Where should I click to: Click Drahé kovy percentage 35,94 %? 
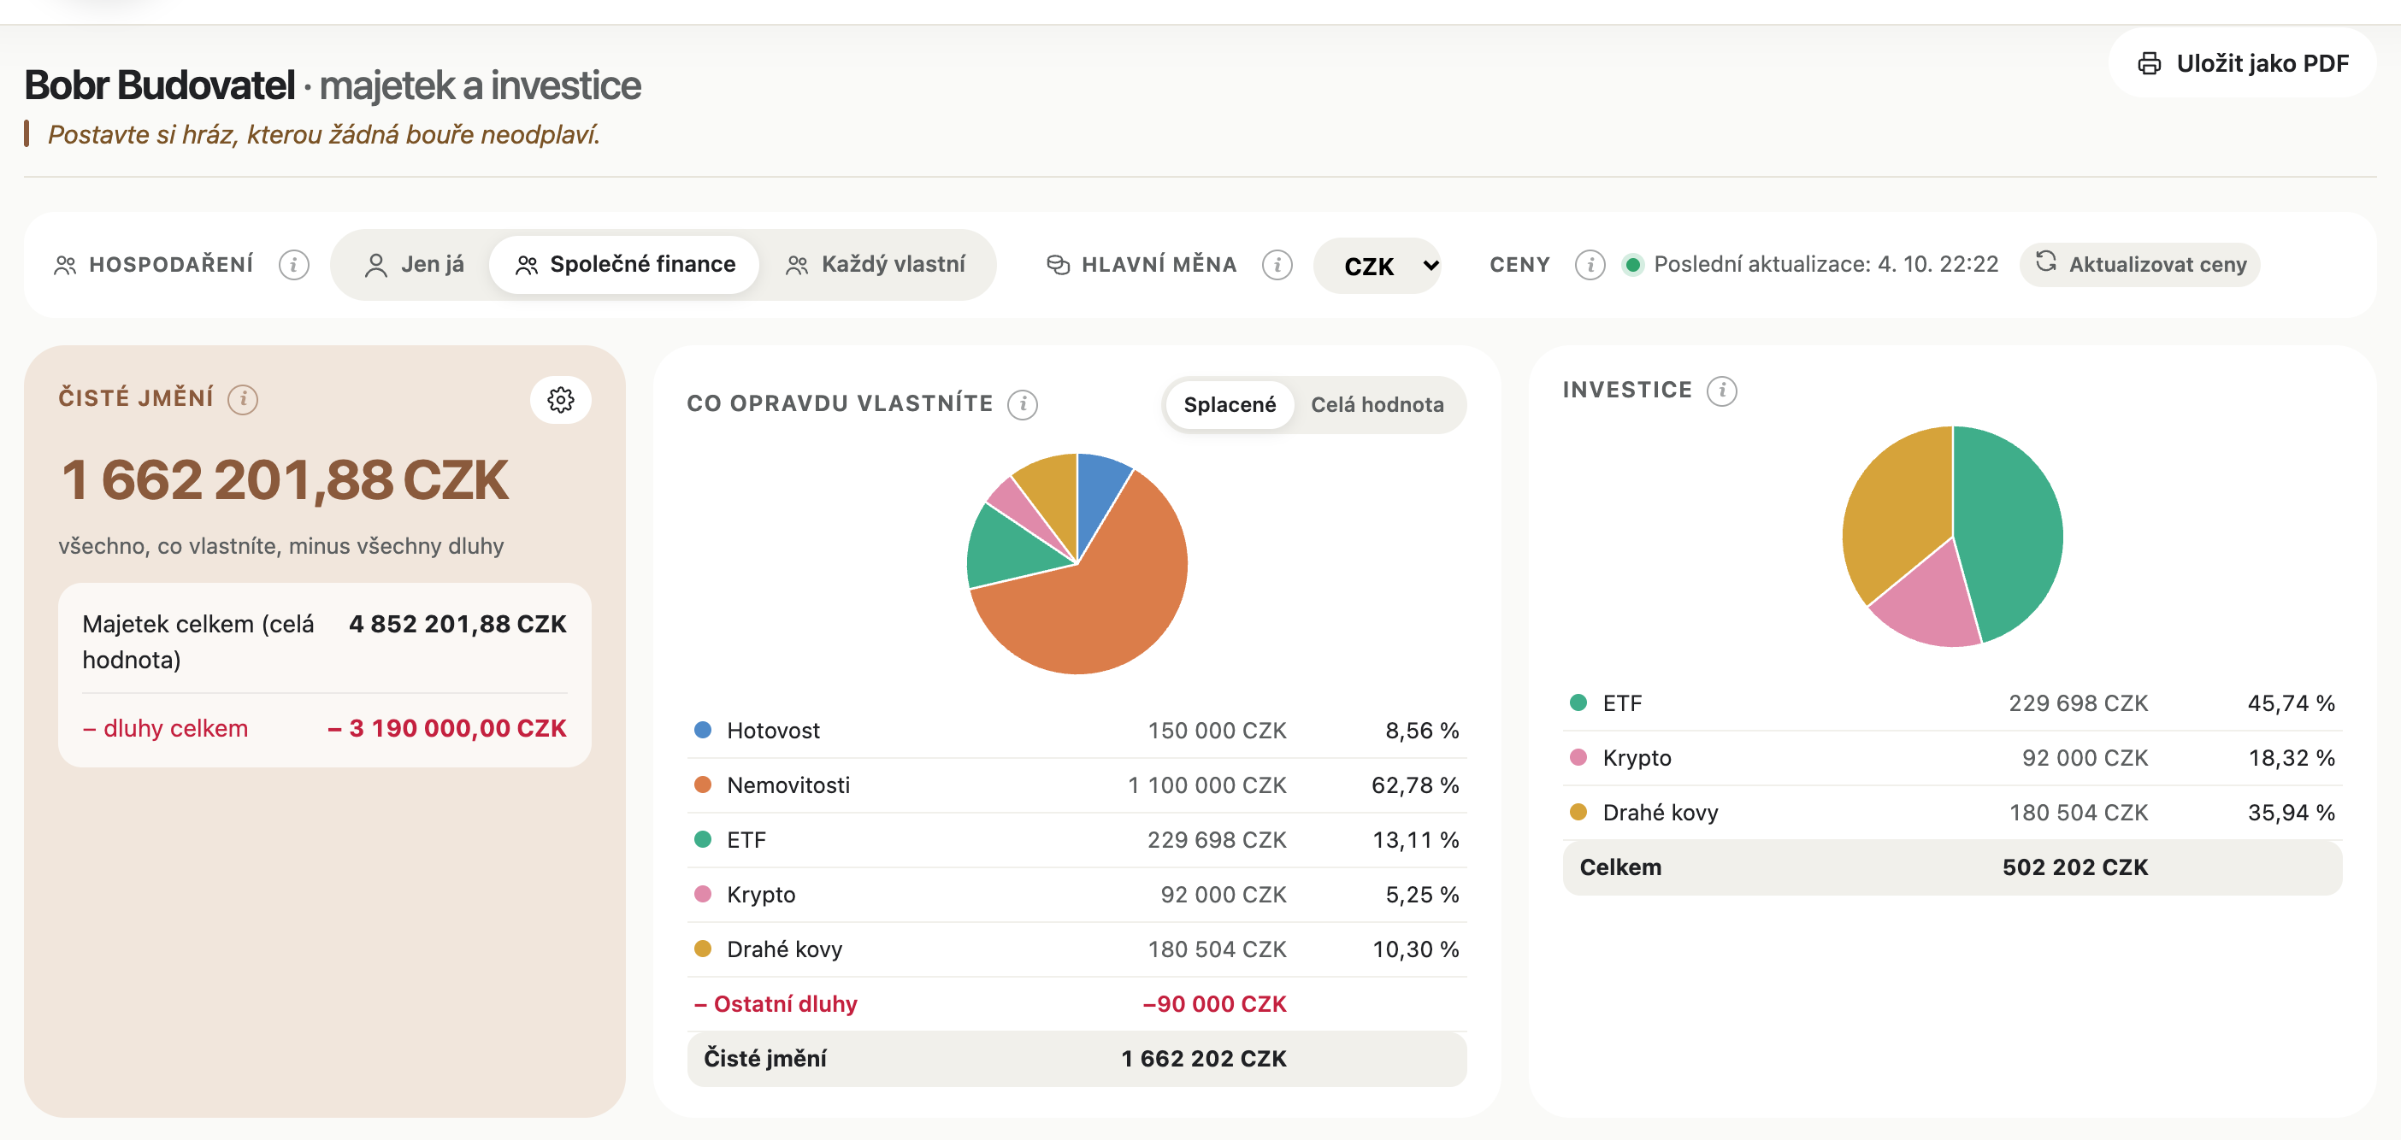tap(2291, 812)
